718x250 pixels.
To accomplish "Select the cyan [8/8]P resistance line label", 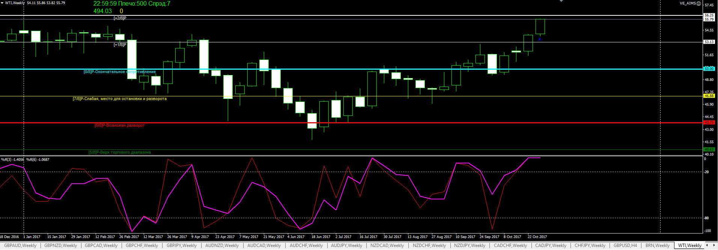I will click(x=120, y=72).
